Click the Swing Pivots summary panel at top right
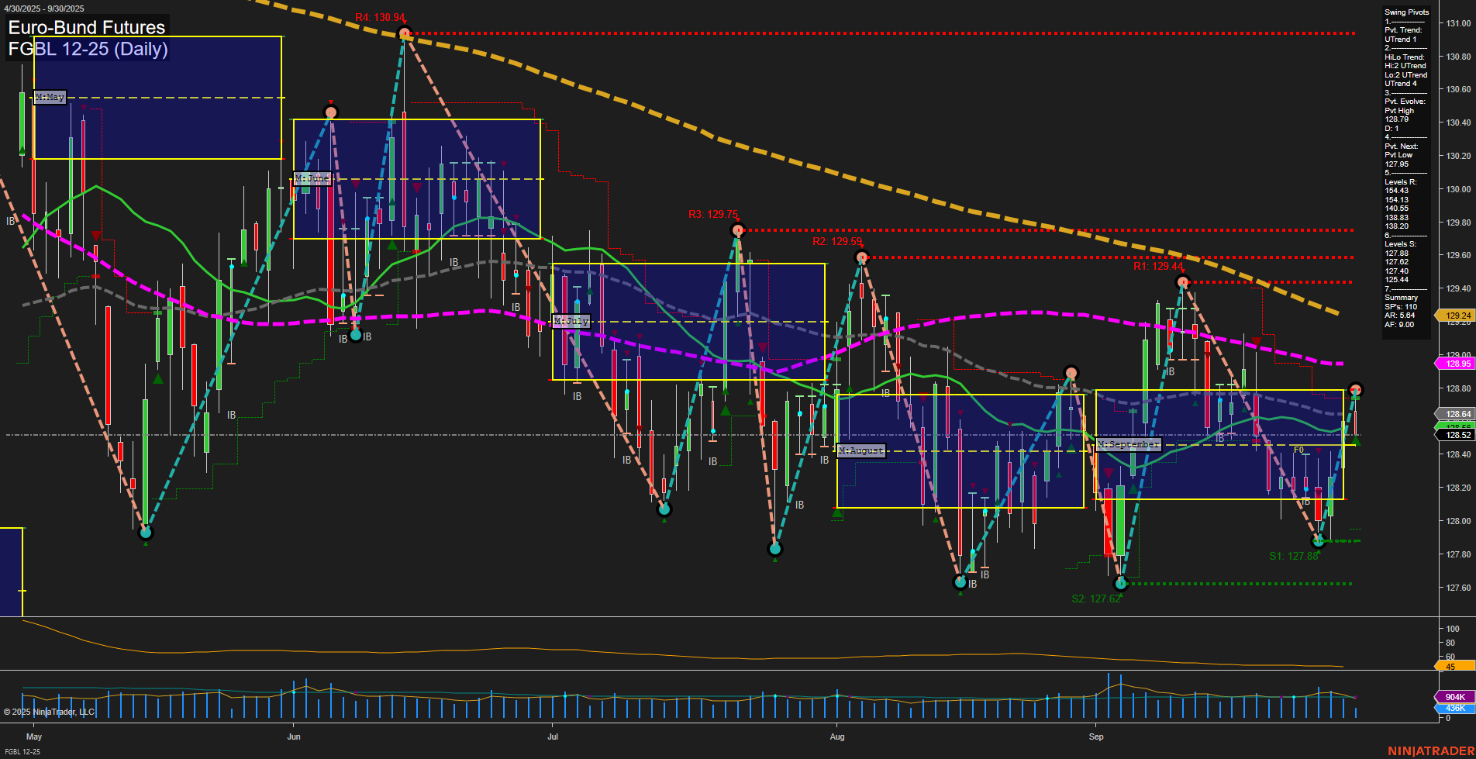Image resolution: width=1476 pixels, height=759 pixels. tap(1405, 12)
